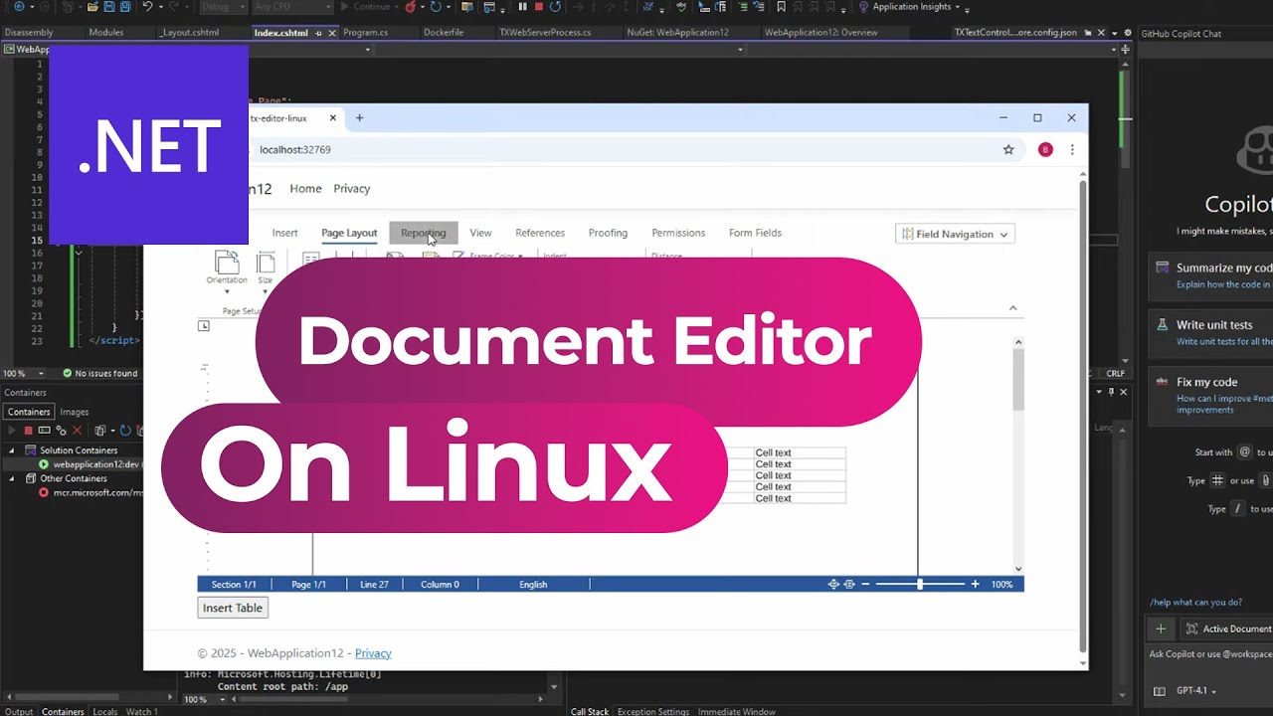Image resolution: width=1273 pixels, height=716 pixels.
Task: Click the Active Document context button
Action: [x=1227, y=628]
